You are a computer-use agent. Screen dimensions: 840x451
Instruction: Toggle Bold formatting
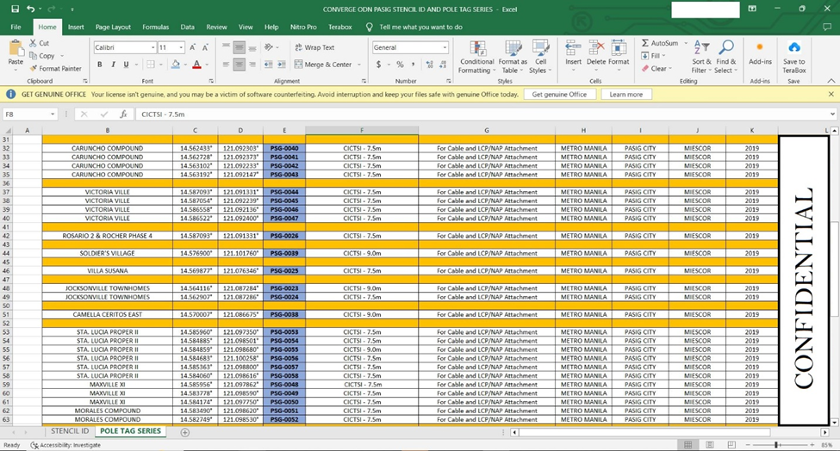tap(100, 65)
